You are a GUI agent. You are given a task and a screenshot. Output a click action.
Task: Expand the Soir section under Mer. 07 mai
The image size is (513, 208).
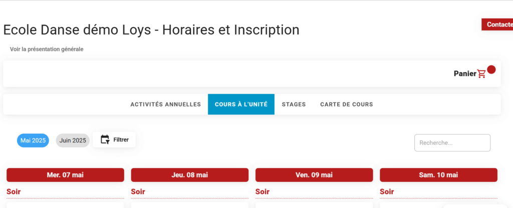point(14,191)
